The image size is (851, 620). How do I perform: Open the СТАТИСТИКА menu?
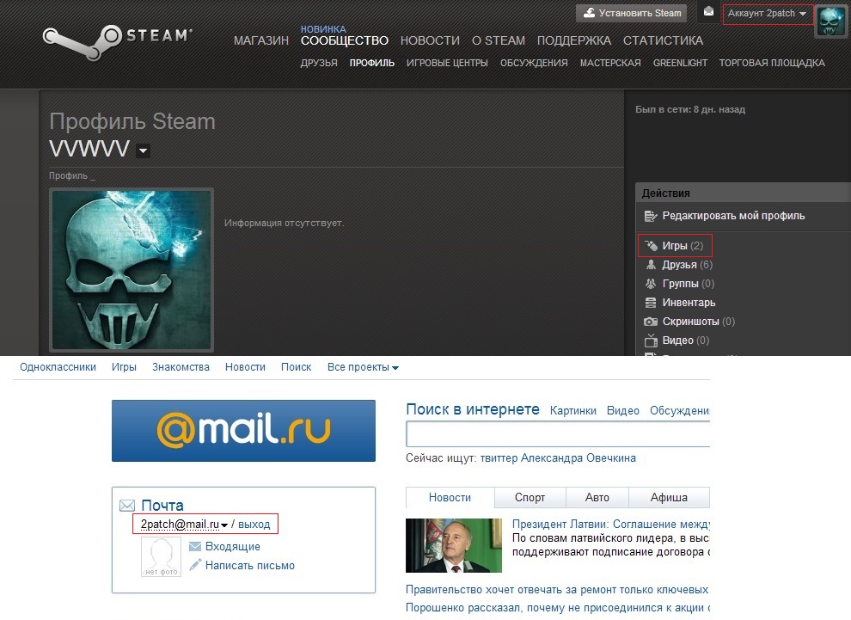point(663,40)
